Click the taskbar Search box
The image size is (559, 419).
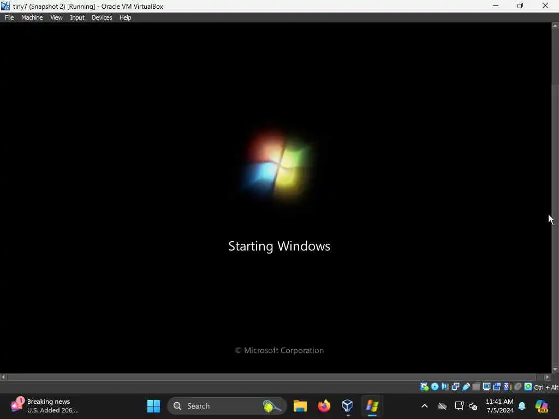tap(227, 406)
